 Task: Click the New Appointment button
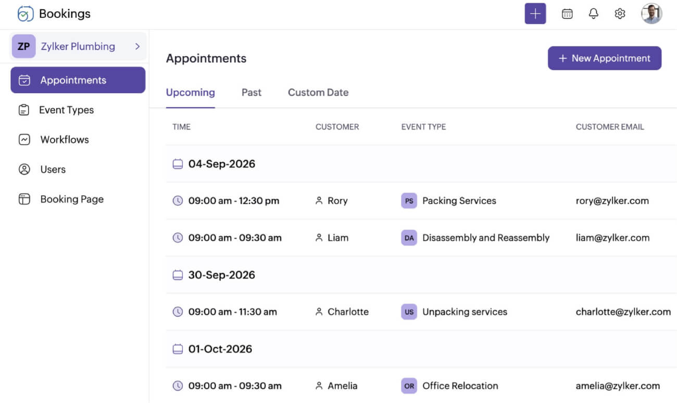[604, 58]
